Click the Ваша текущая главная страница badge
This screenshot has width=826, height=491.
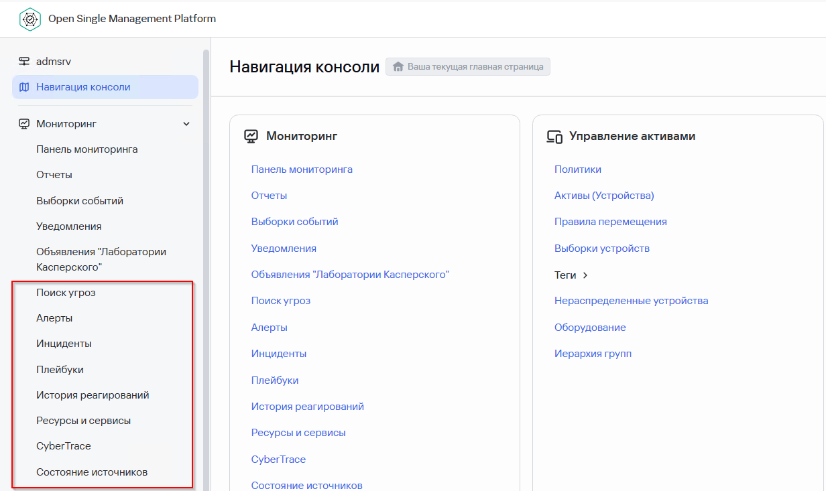(468, 67)
